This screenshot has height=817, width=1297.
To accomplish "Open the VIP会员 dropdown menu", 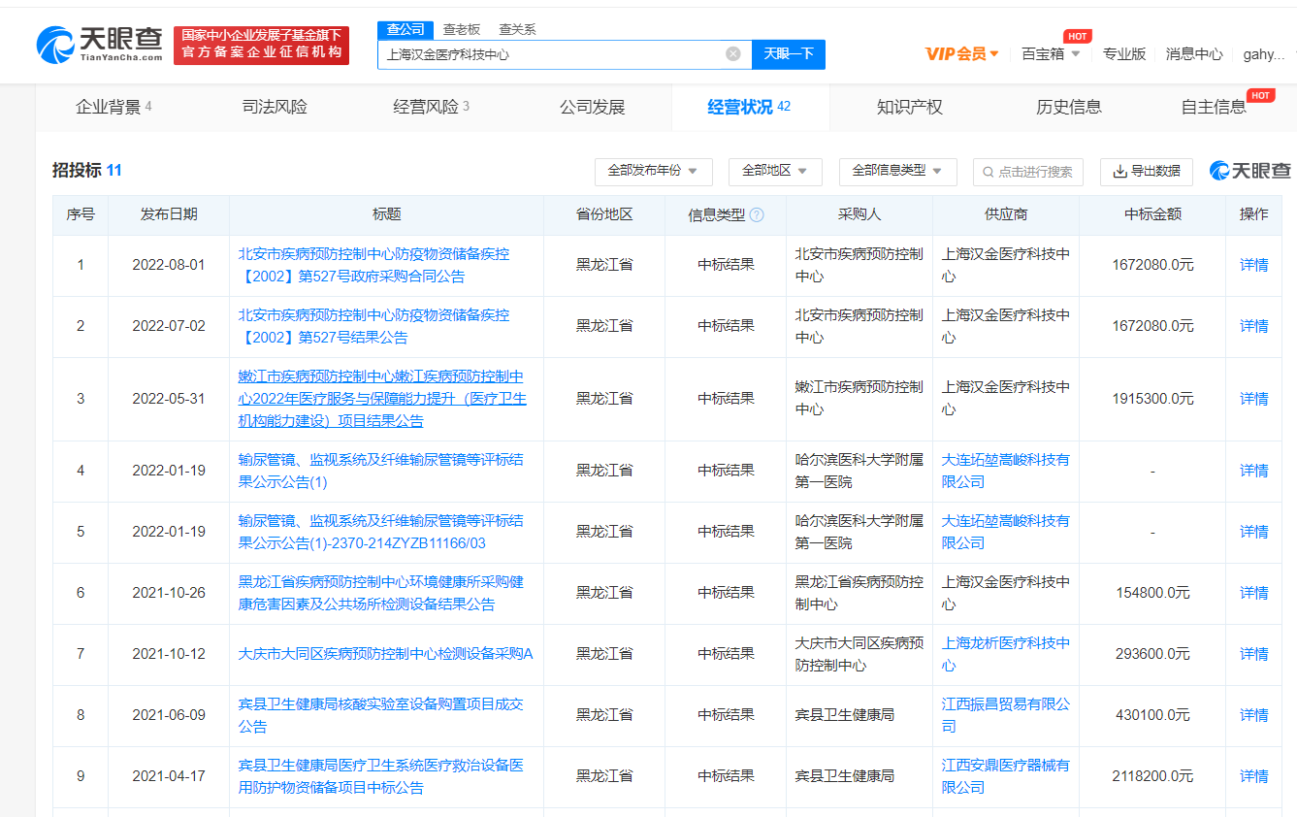I will (x=962, y=54).
